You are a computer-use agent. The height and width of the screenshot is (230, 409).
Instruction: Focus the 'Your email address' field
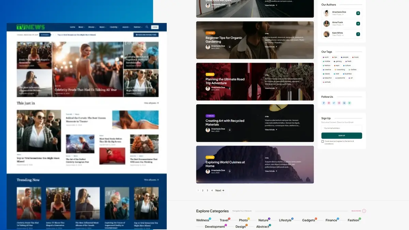point(342,128)
